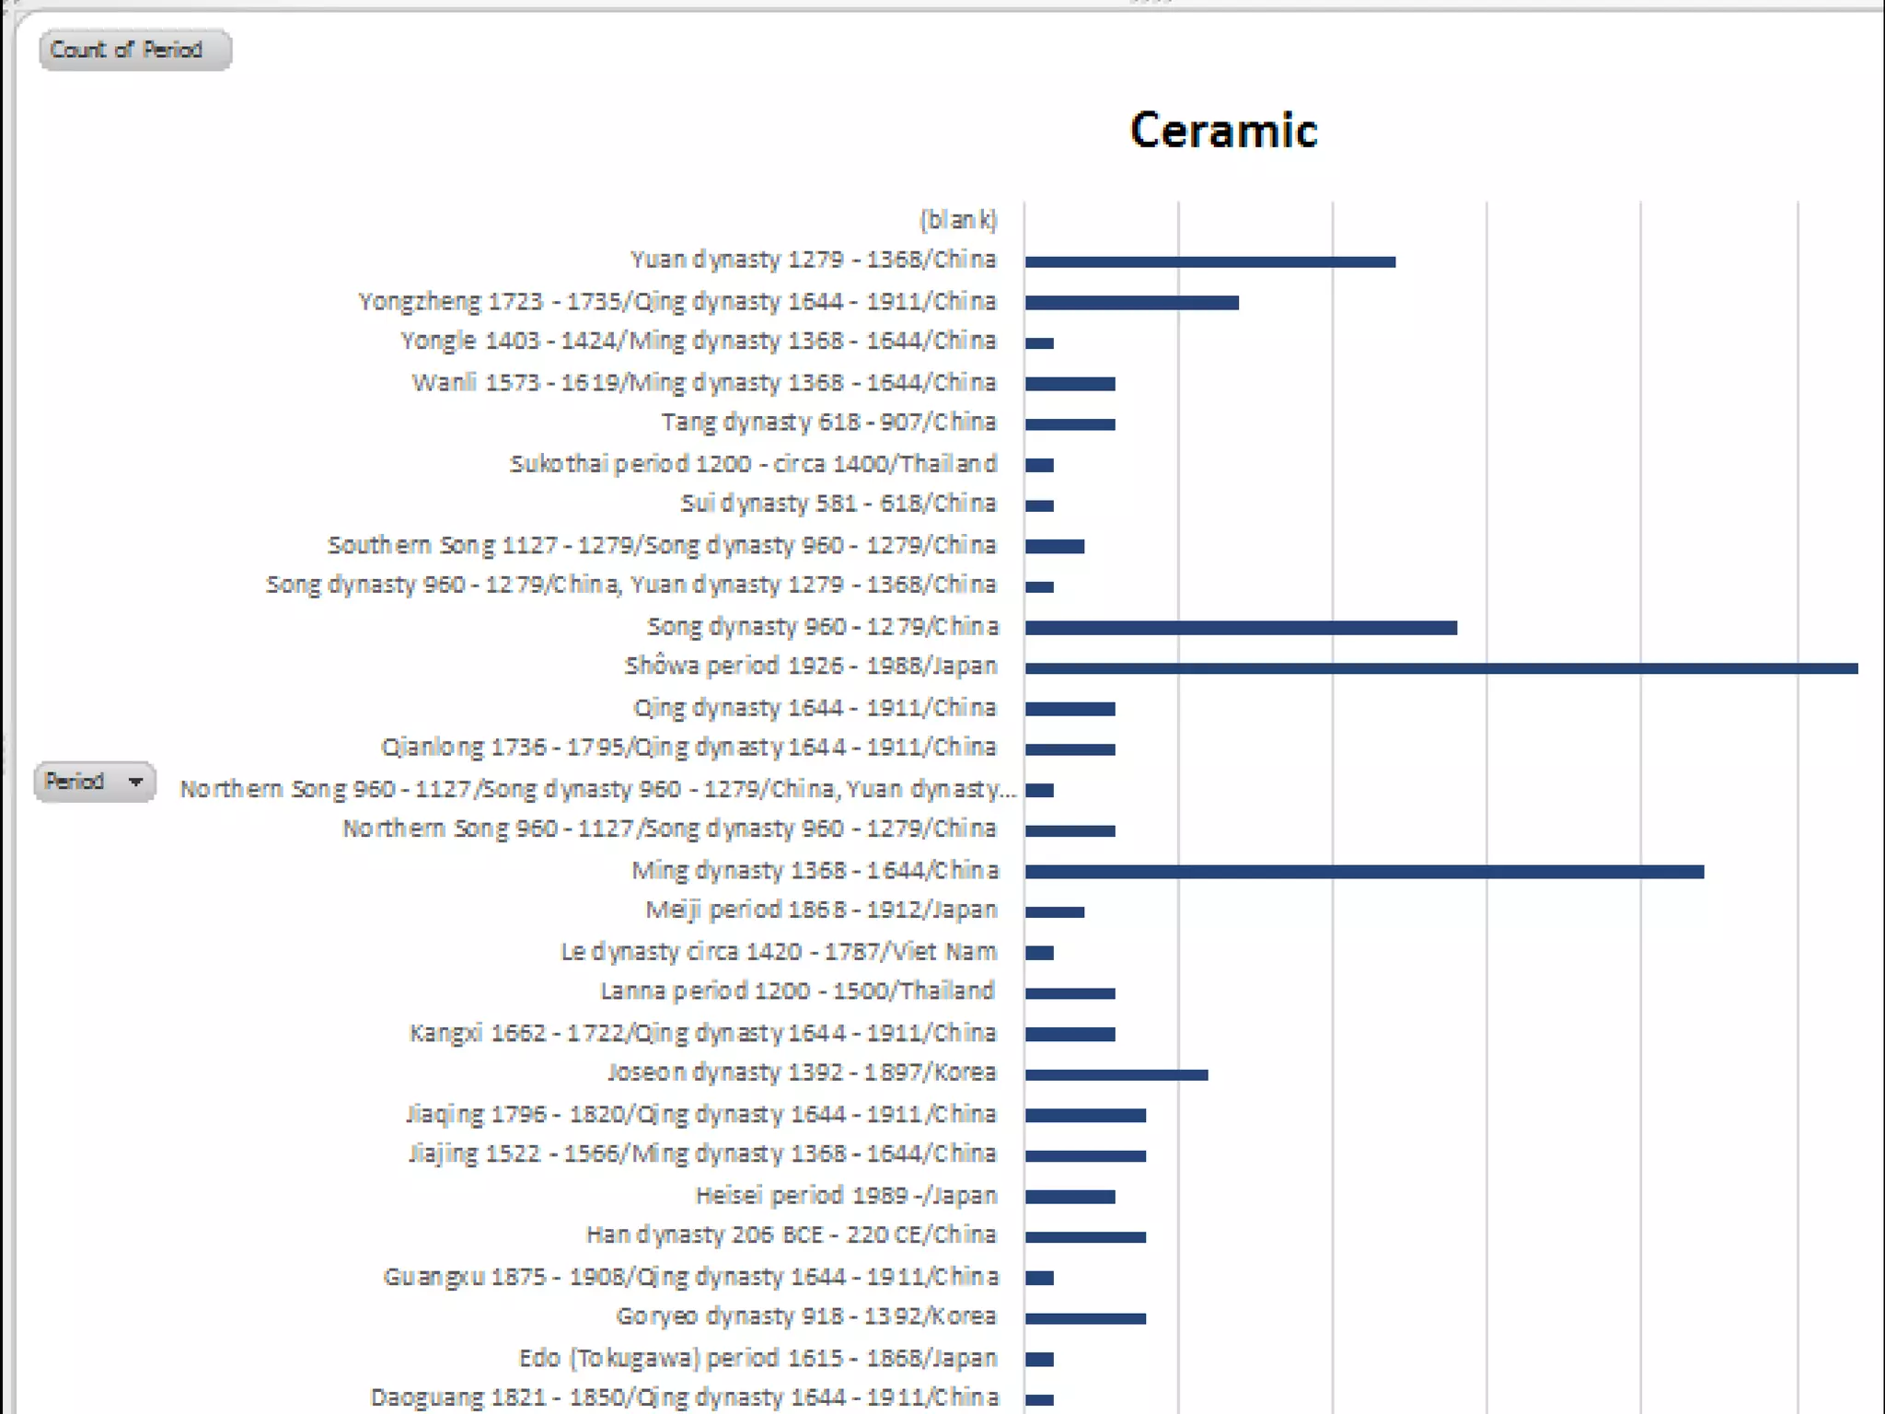Select the Heisei period Japan label
Viewport: 1885px width, 1414px height.
coord(846,1196)
